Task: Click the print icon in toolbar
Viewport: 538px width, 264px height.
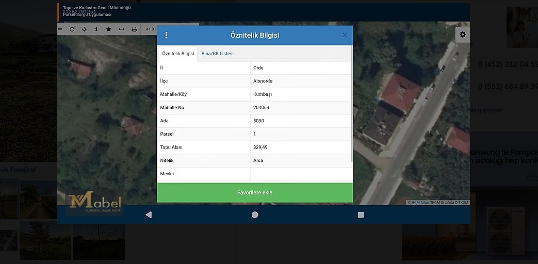Action: (x=134, y=29)
